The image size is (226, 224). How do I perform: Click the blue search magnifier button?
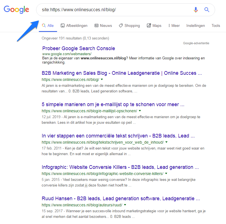click(x=207, y=10)
